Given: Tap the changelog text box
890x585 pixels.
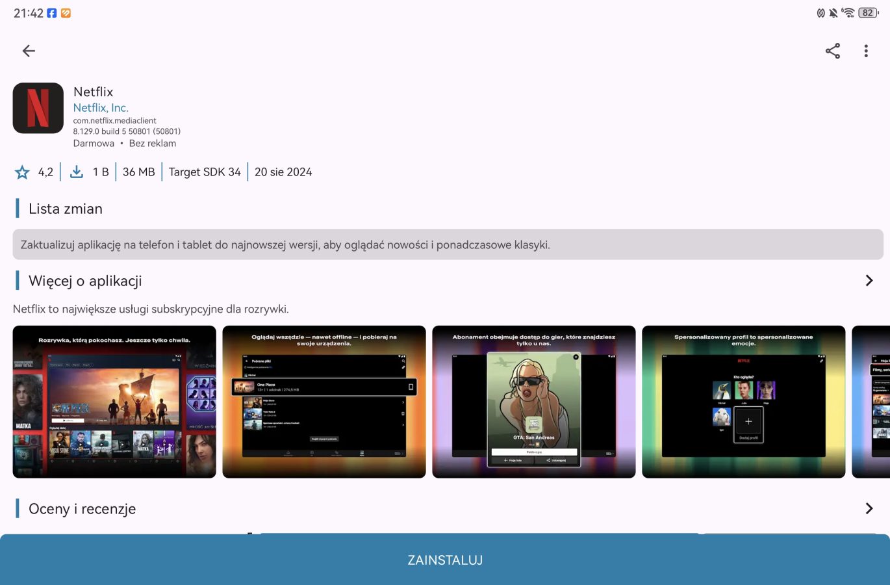Looking at the screenshot, I should [448, 245].
